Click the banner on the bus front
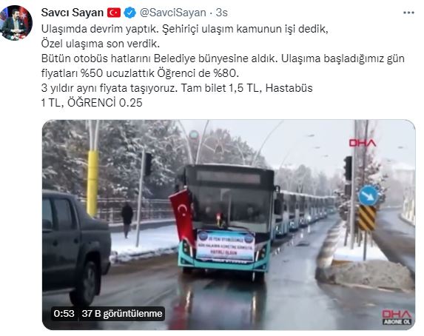The height and width of the screenshot is (336, 424). coord(225,246)
